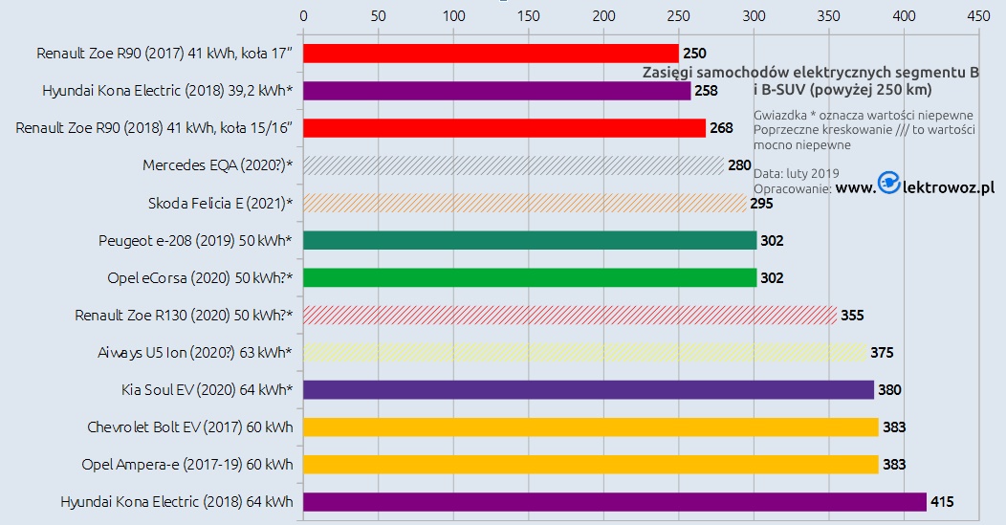The height and width of the screenshot is (525, 1006).
Task: Click the 250 tick label on the top axis
Action: tap(679, 16)
